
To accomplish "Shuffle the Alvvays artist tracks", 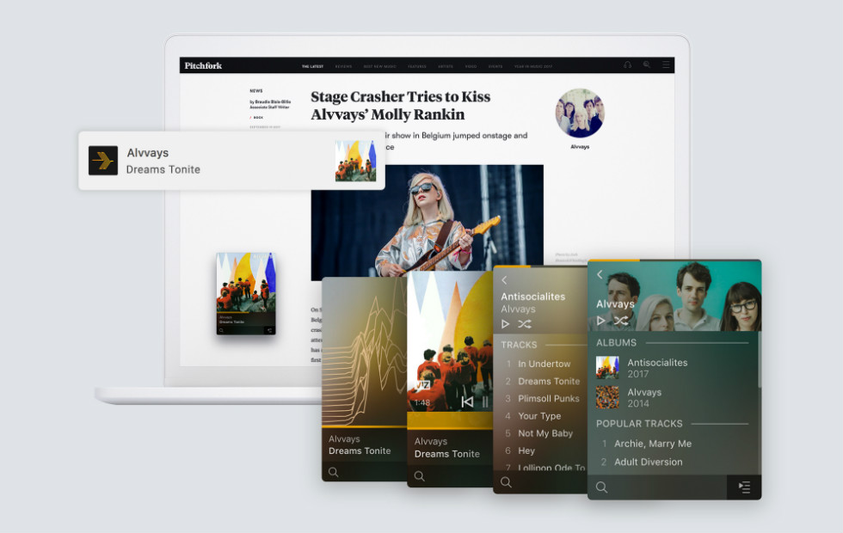I will click(620, 321).
